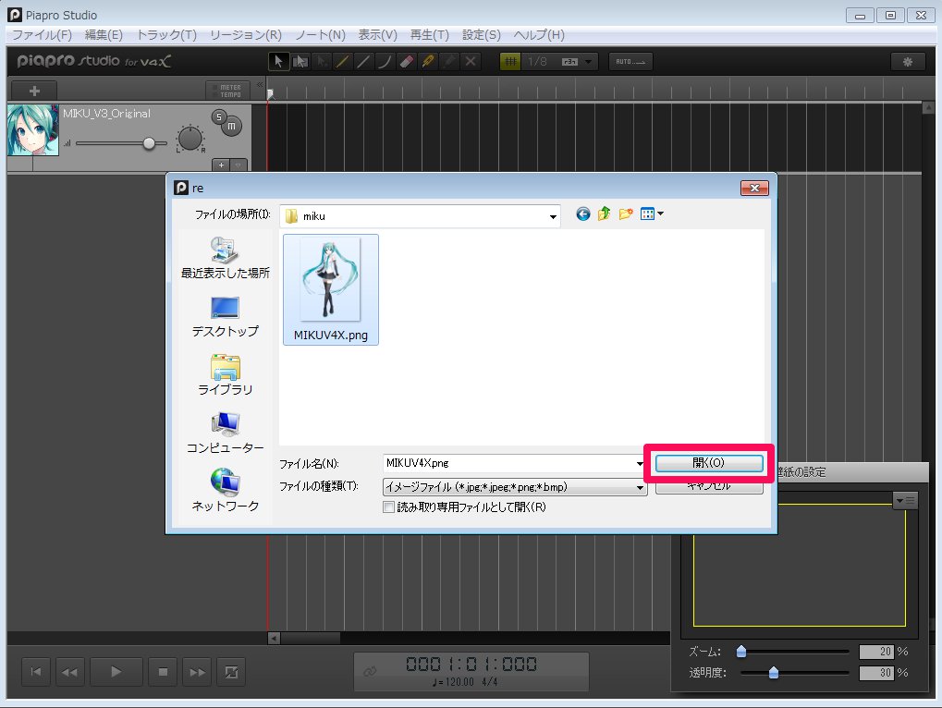
Task: Open the リージョン(R) menu
Action: pos(245,35)
